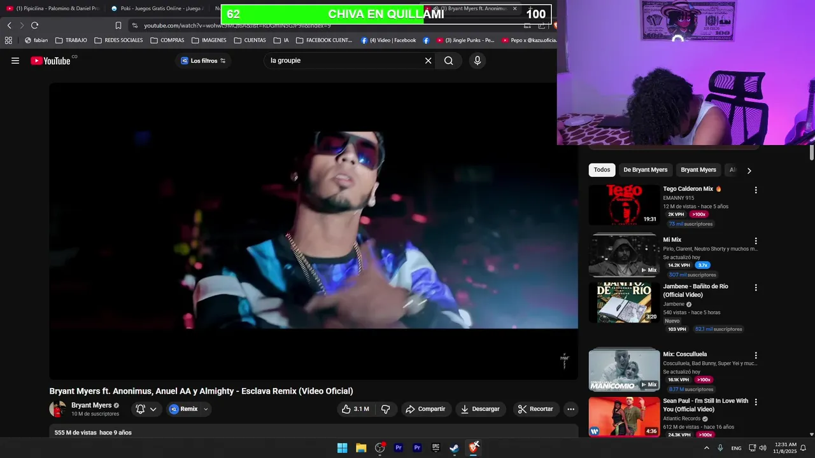Open TRABAJO bookmarks folder
Image resolution: width=815 pixels, height=458 pixels.
click(71, 40)
